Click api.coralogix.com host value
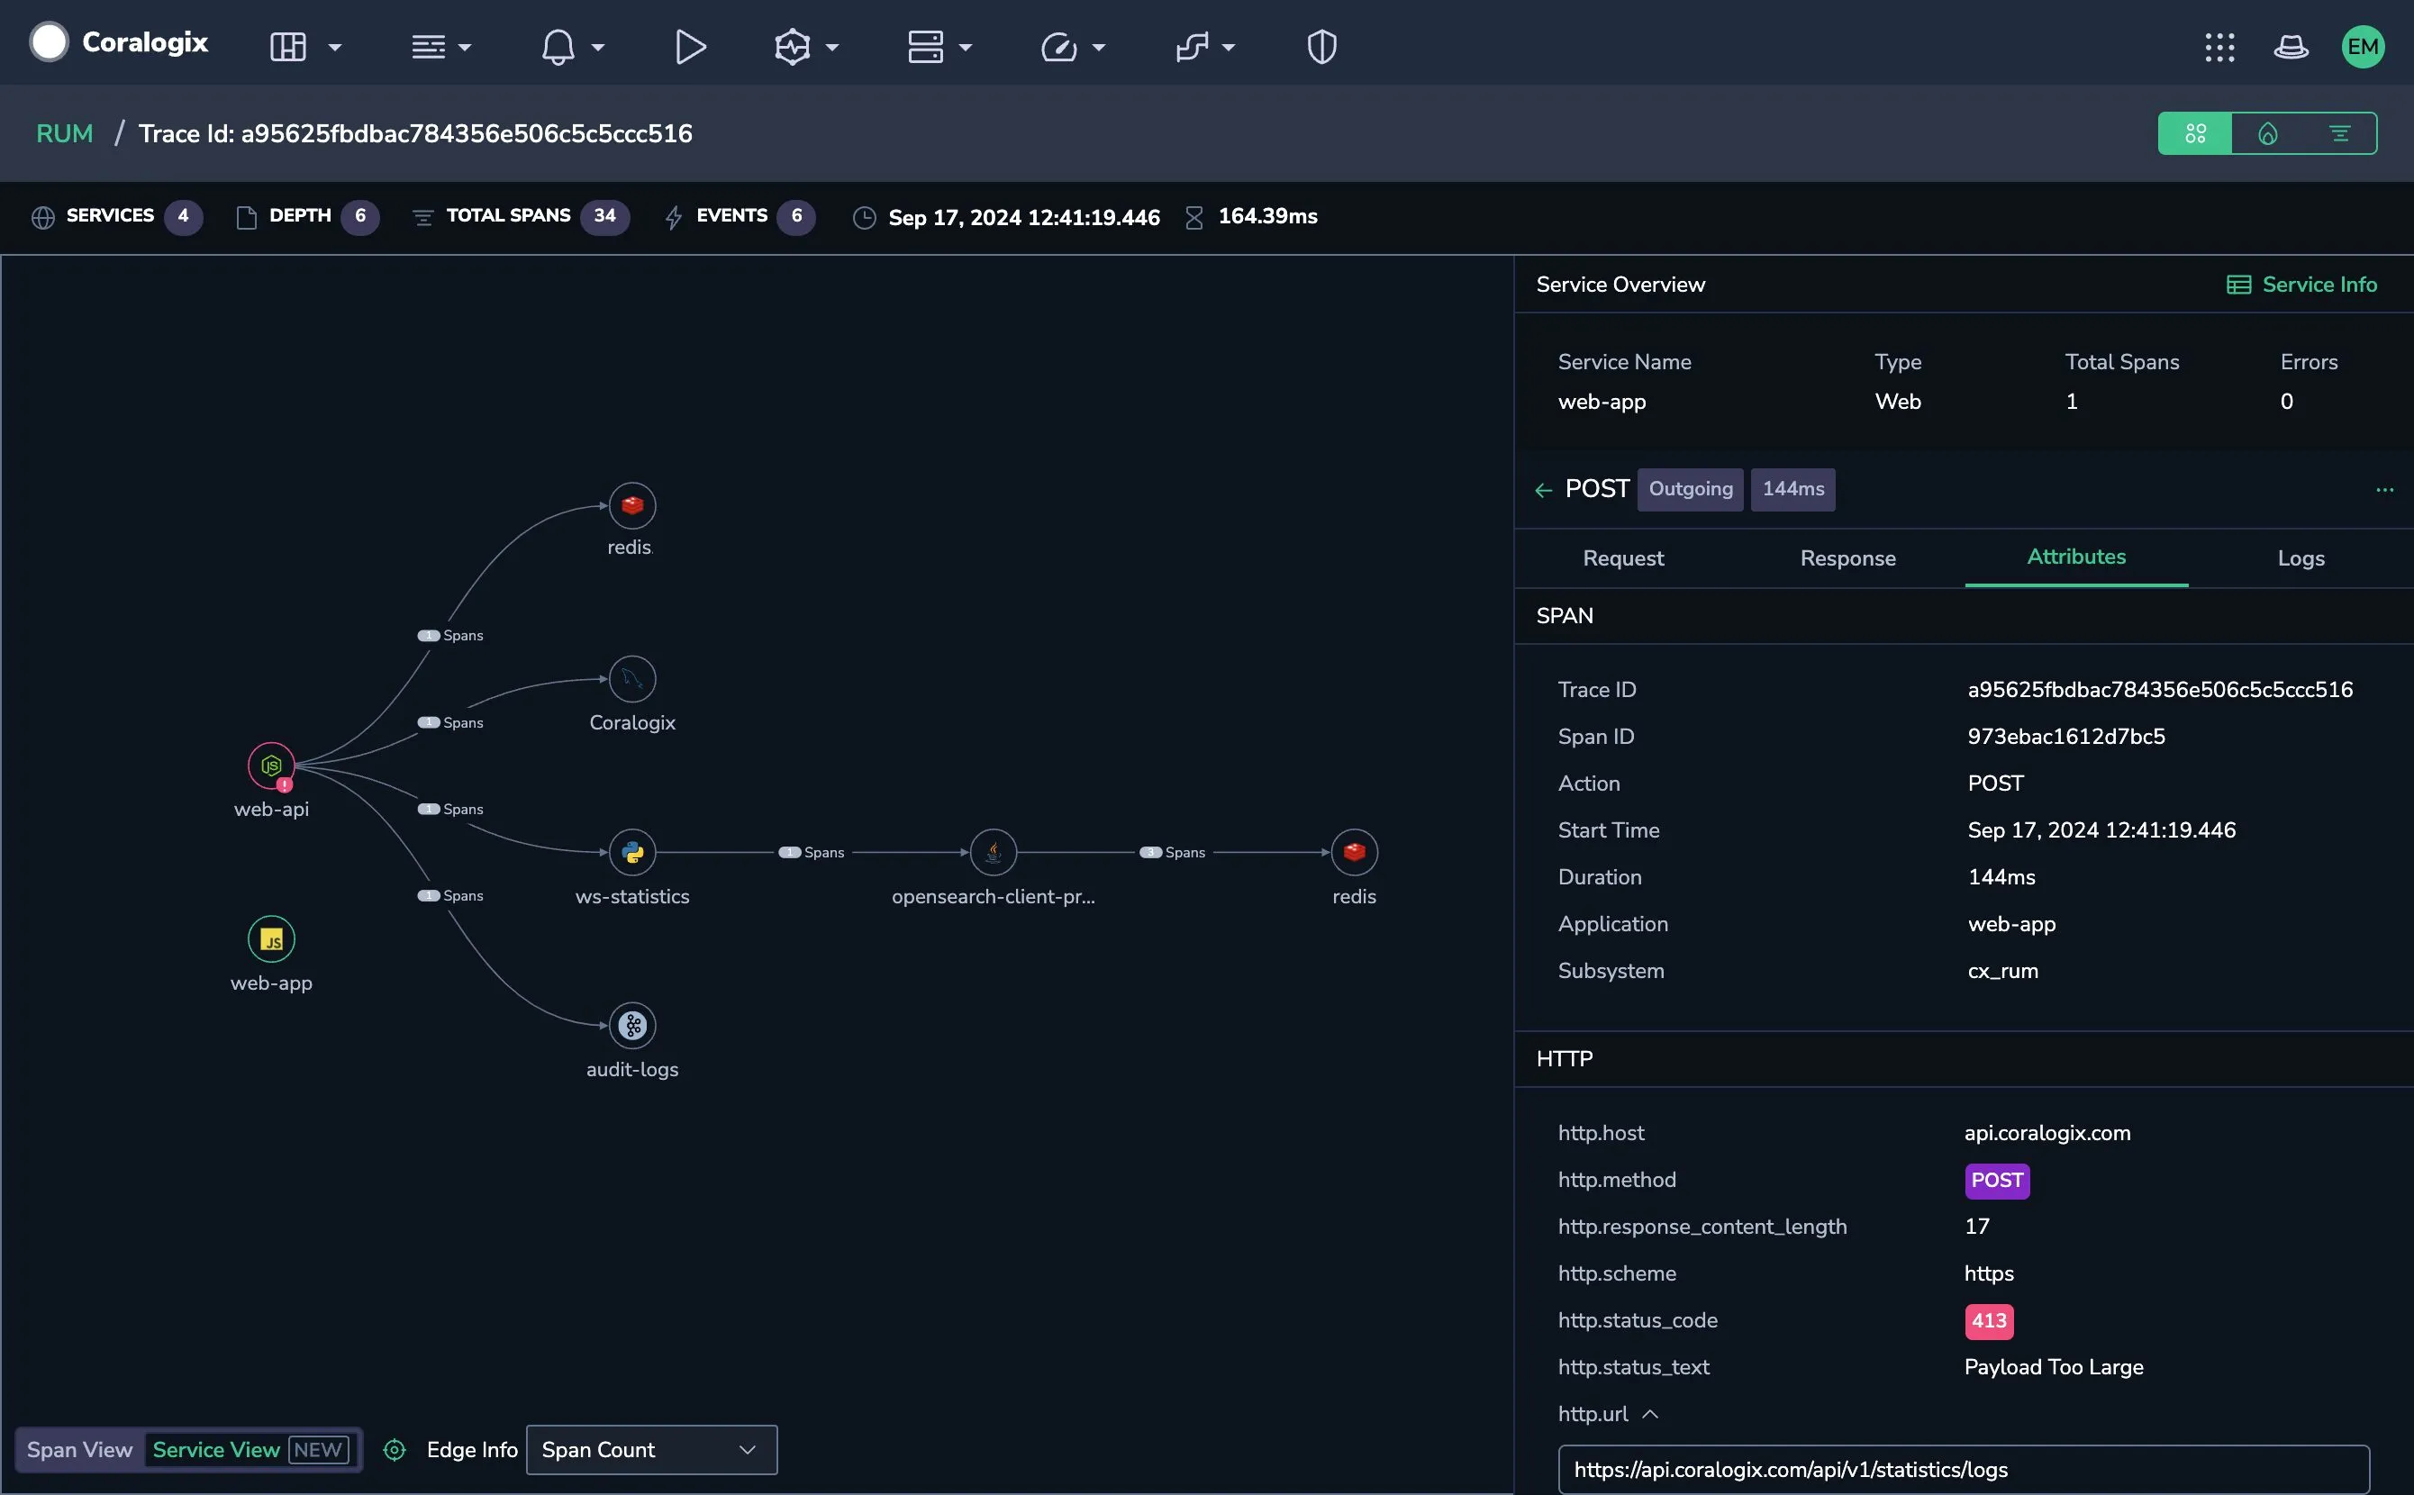The image size is (2414, 1495). point(2047,1133)
